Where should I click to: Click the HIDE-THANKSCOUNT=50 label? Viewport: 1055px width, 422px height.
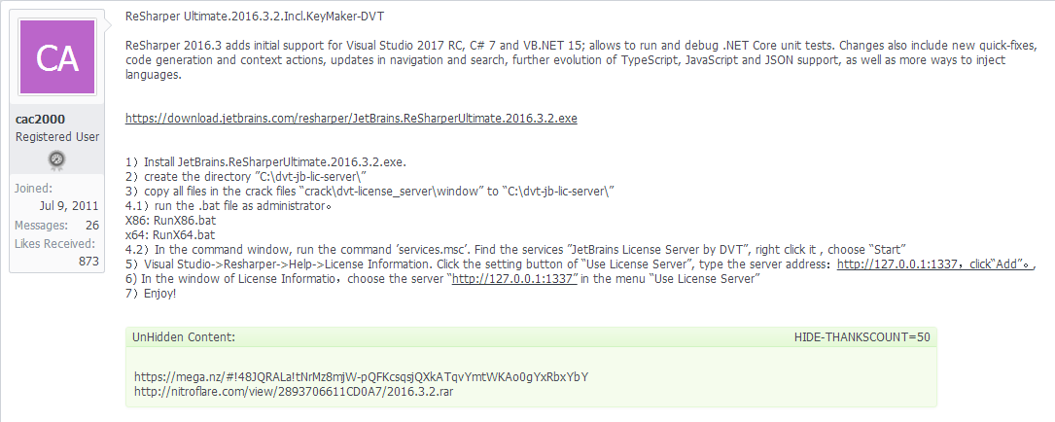pyautogui.click(x=862, y=337)
